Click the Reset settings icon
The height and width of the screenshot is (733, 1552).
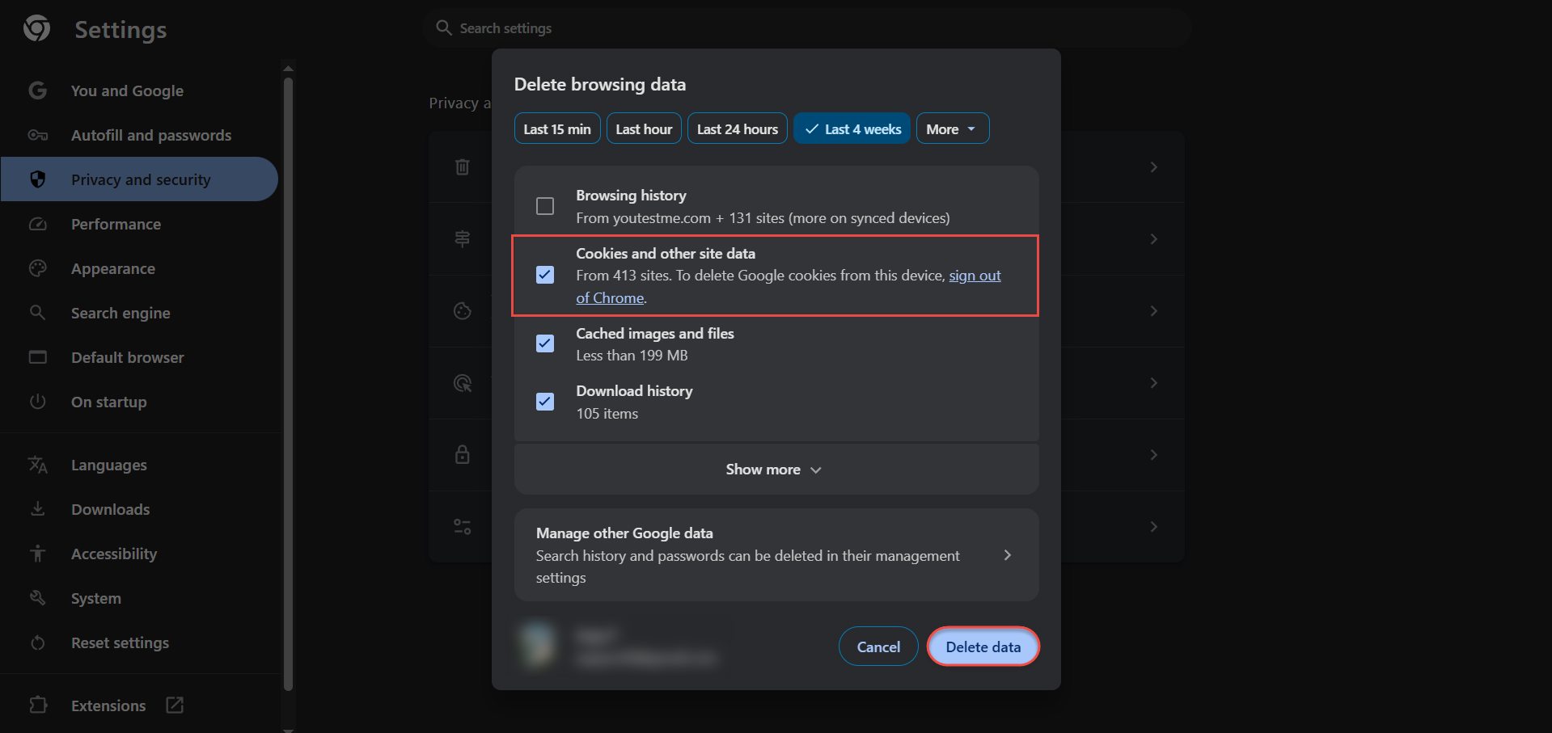coord(38,642)
